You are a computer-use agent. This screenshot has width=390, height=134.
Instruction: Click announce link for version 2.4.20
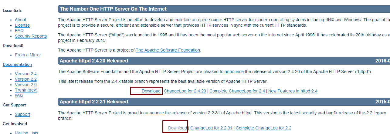click(234, 72)
